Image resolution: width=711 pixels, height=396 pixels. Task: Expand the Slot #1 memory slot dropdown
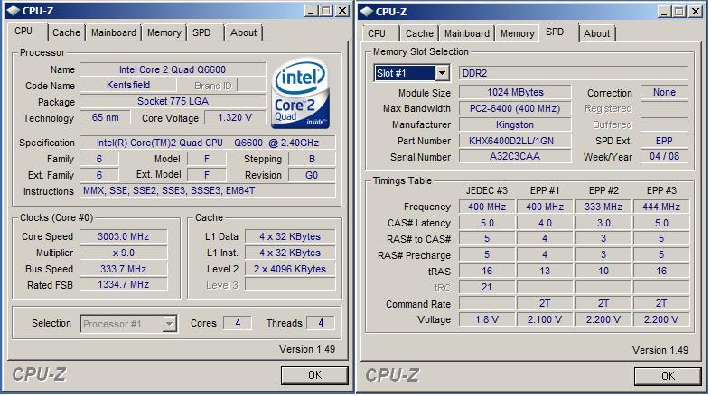tap(442, 73)
